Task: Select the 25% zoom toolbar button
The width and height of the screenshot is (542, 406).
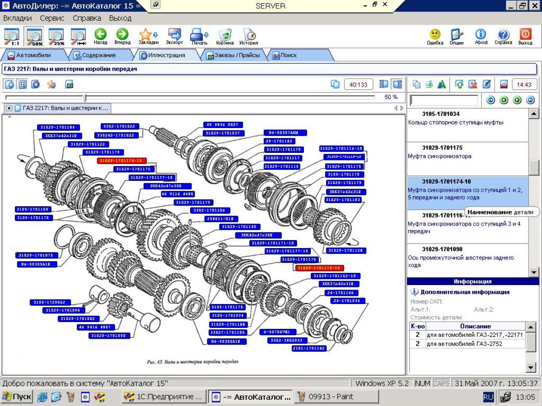Action: pyautogui.click(x=56, y=37)
